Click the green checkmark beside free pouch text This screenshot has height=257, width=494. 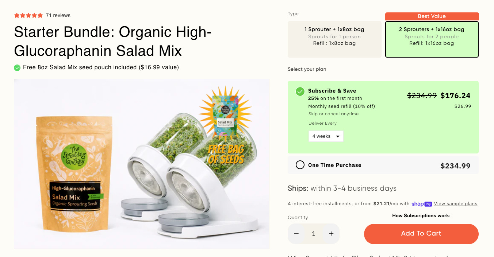tap(17, 67)
